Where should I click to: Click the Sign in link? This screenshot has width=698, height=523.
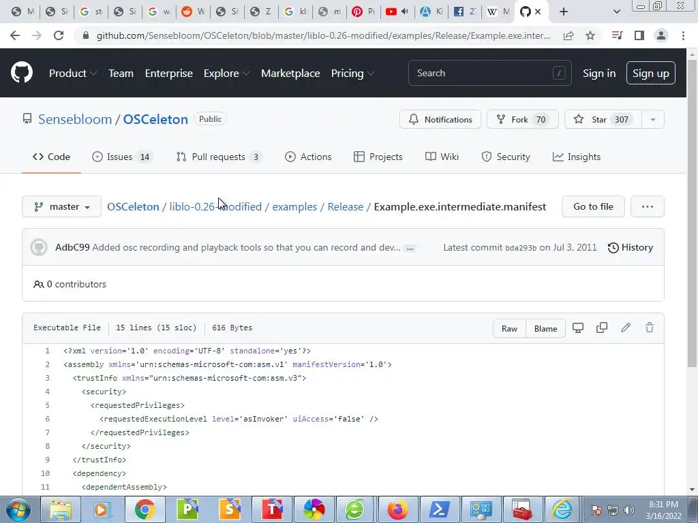pos(599,74)
